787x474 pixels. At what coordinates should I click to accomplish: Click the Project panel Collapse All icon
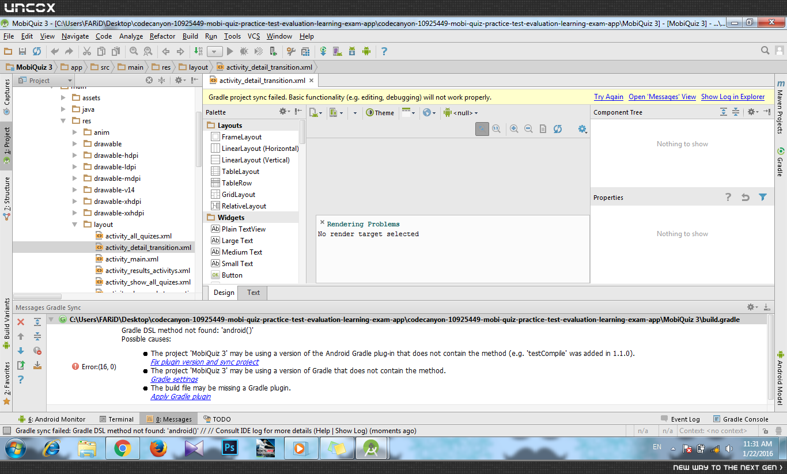pyautogui.click(x=162, y=80)
